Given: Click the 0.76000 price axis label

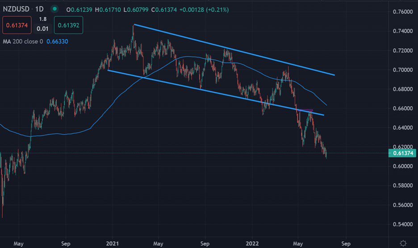Looking at the screenshot, I should pyautogui.click(x=403, y=12).
